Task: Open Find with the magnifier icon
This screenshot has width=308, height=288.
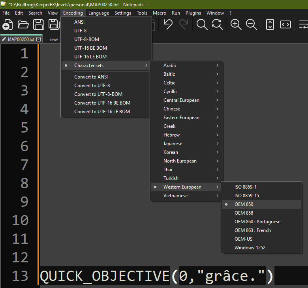Action: click(x=202, y=25)
